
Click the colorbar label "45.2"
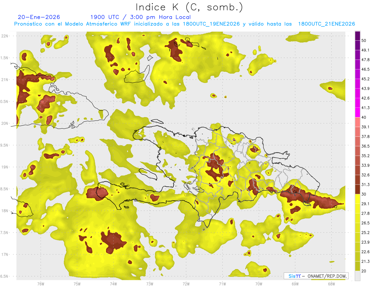pyautogui.click(x=365, y=79)
